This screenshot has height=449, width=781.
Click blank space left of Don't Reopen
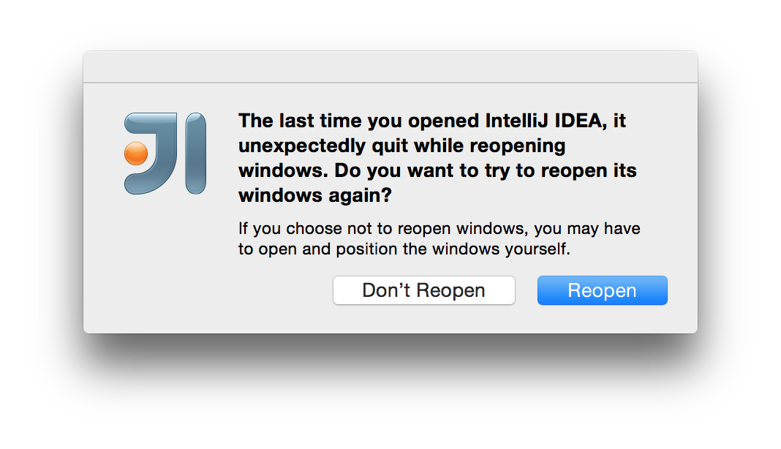click(x=209, y=290)
